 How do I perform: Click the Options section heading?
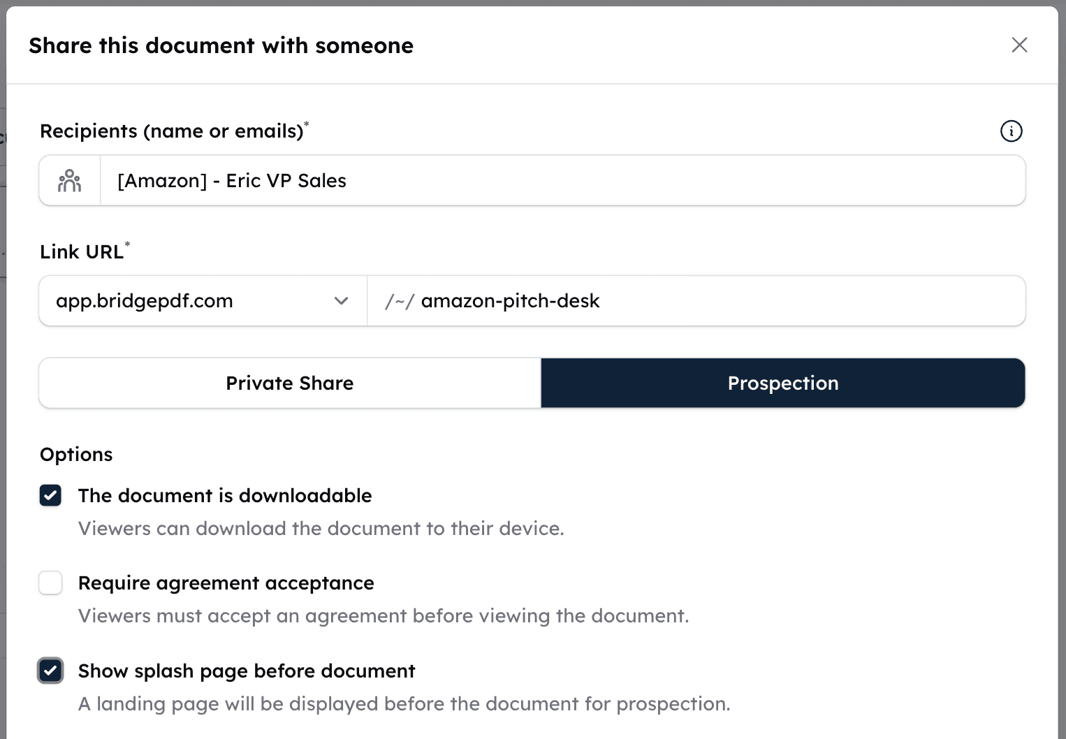[76, 454]
